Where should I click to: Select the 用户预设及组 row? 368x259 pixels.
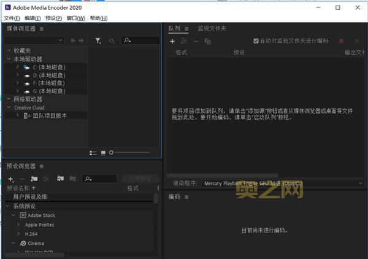[79, 197]
